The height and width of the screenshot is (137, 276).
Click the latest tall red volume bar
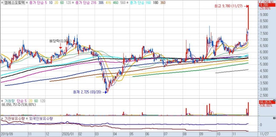[x=248, y=109]
